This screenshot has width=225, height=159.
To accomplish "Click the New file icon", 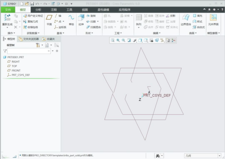I will tap(22, 4).
